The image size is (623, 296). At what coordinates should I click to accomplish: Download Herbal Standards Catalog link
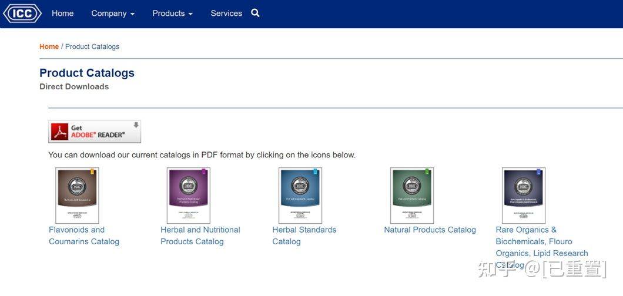tap(304, 236)
